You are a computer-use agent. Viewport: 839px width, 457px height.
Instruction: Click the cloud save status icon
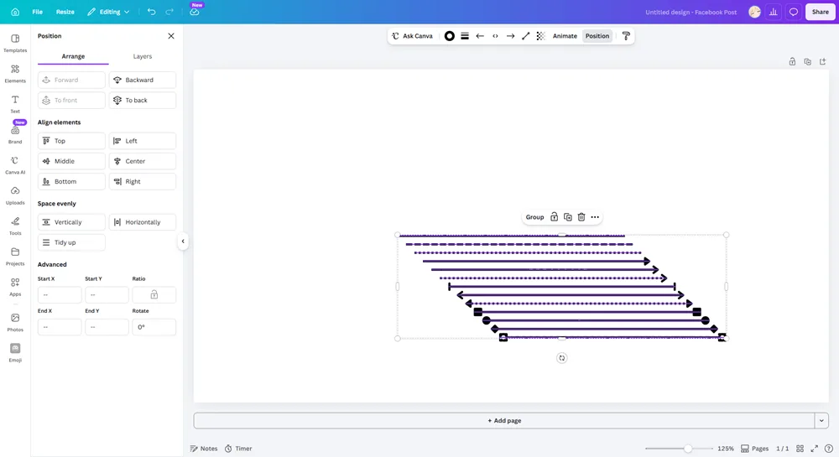195,12
